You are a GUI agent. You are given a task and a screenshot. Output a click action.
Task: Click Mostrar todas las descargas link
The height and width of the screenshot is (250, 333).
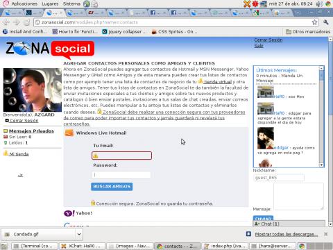287,234
